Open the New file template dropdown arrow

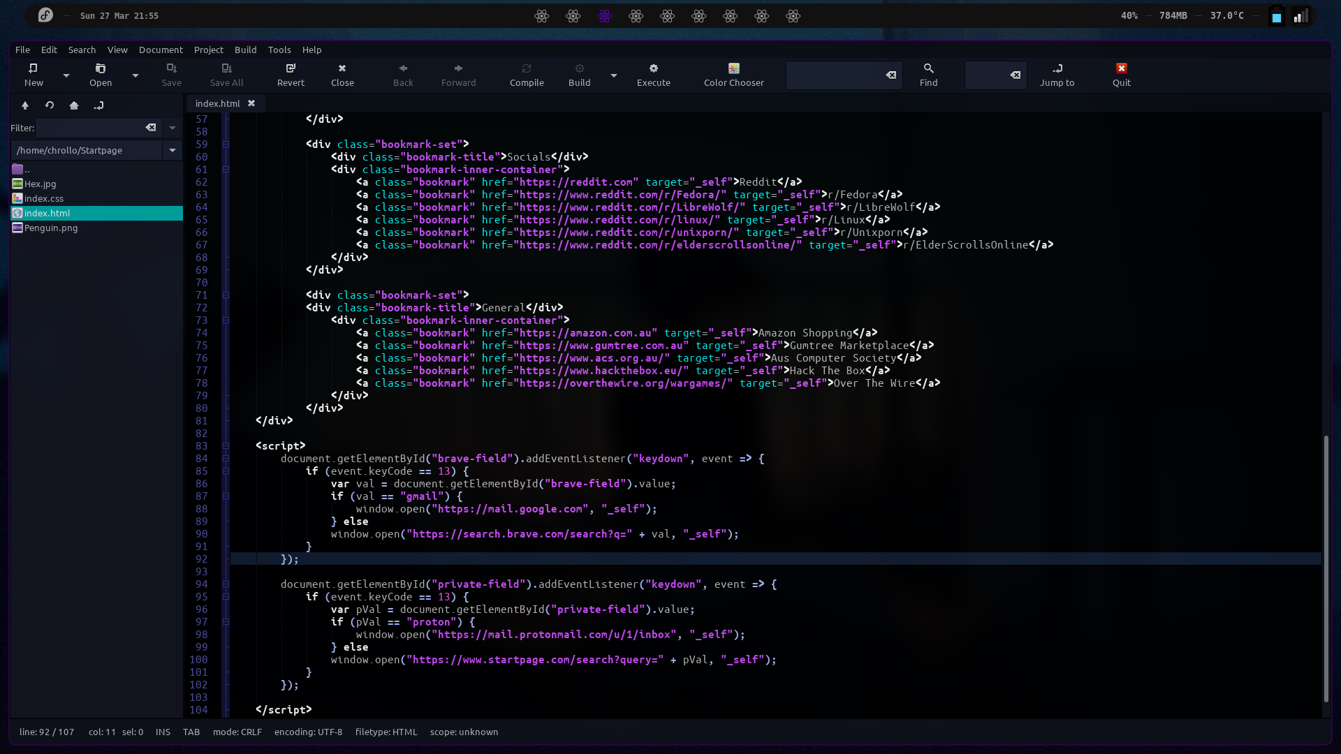point(66,75)
